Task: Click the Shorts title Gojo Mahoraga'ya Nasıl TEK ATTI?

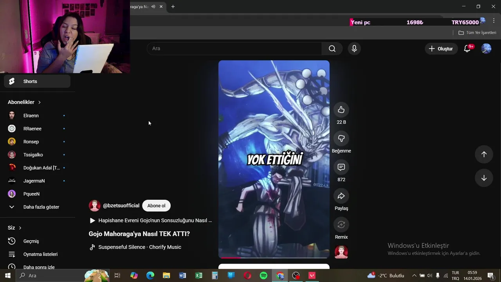Action: 139,234
